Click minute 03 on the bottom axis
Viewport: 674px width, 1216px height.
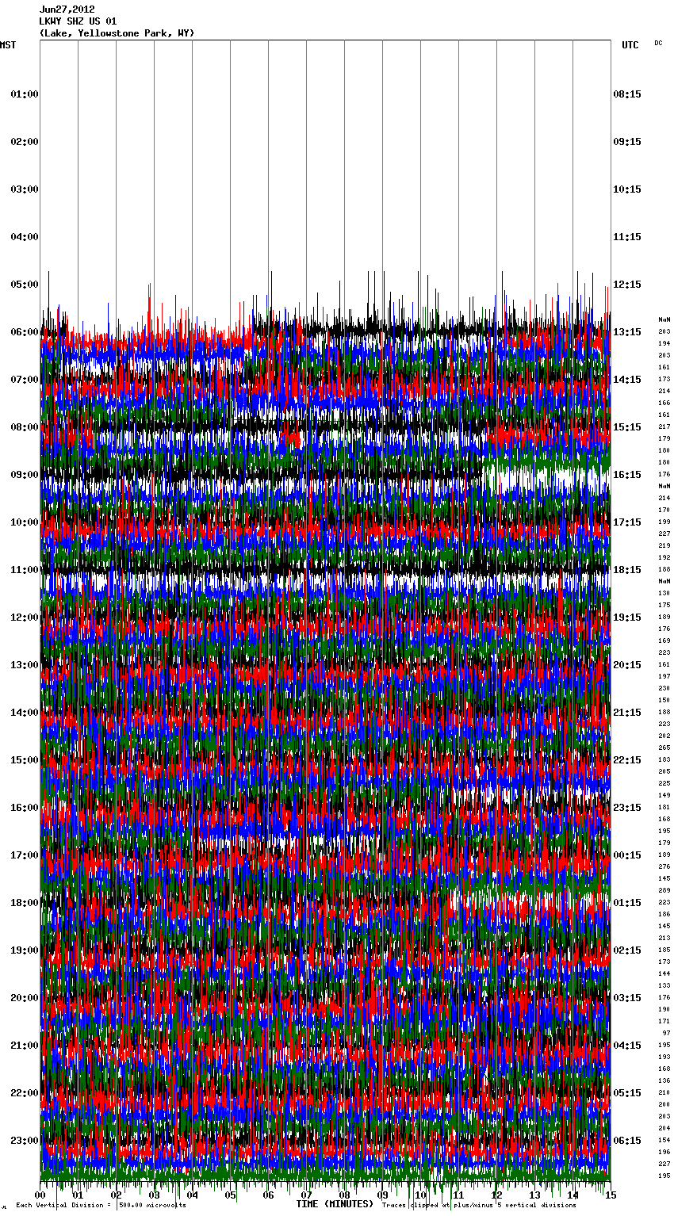pyautogui.click(x=154, y=1195)
